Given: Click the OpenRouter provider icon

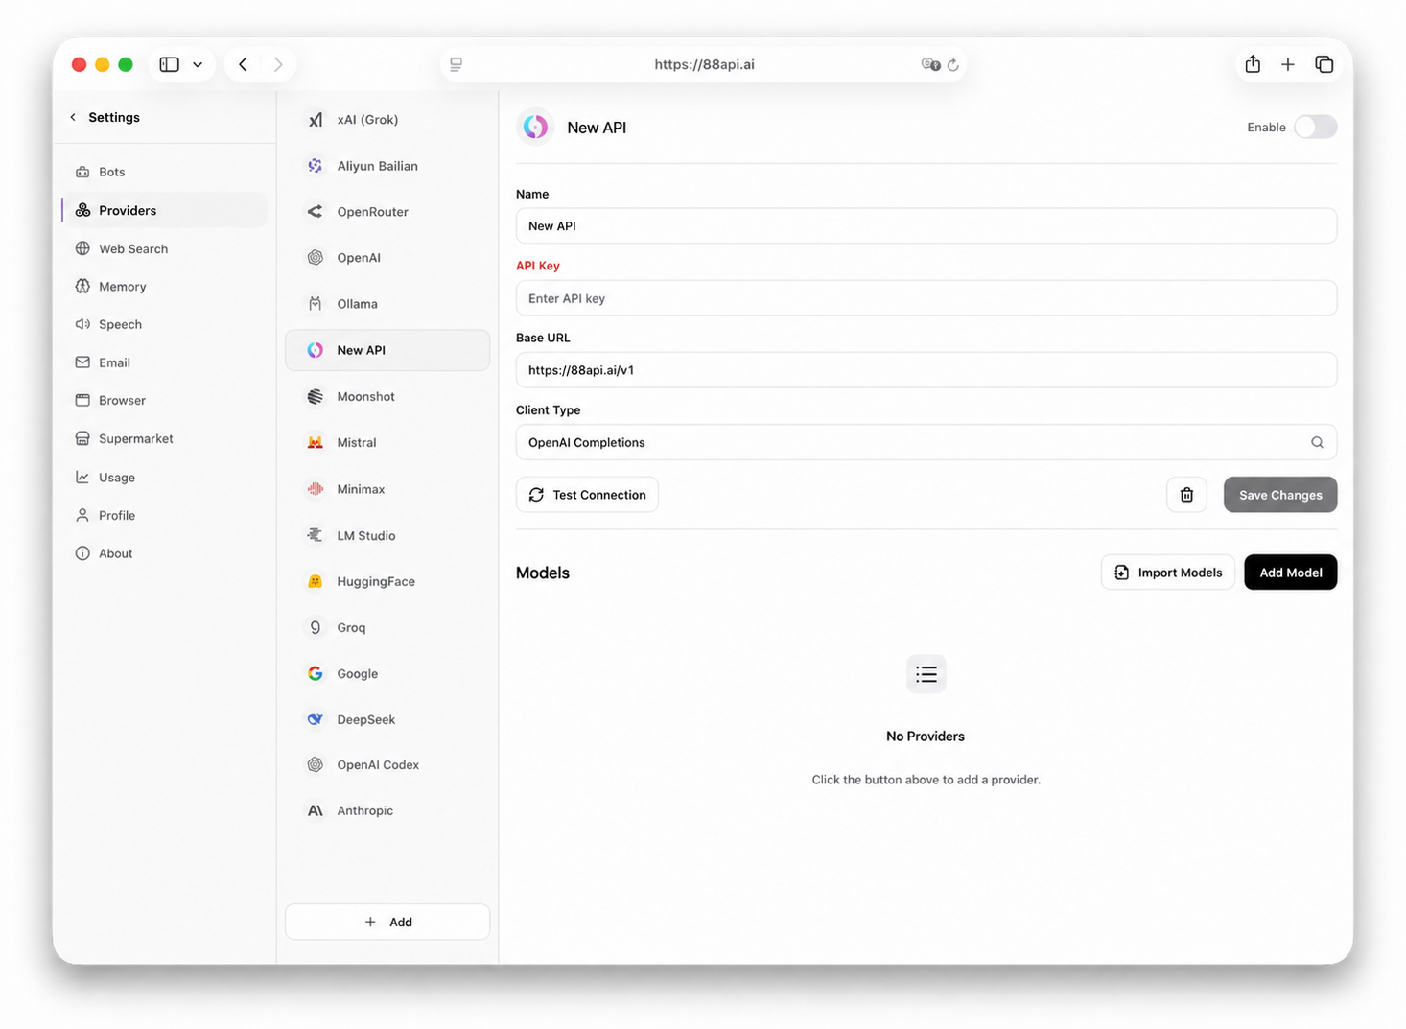Looking at the screenshot, I should click(x=316, y=212).
